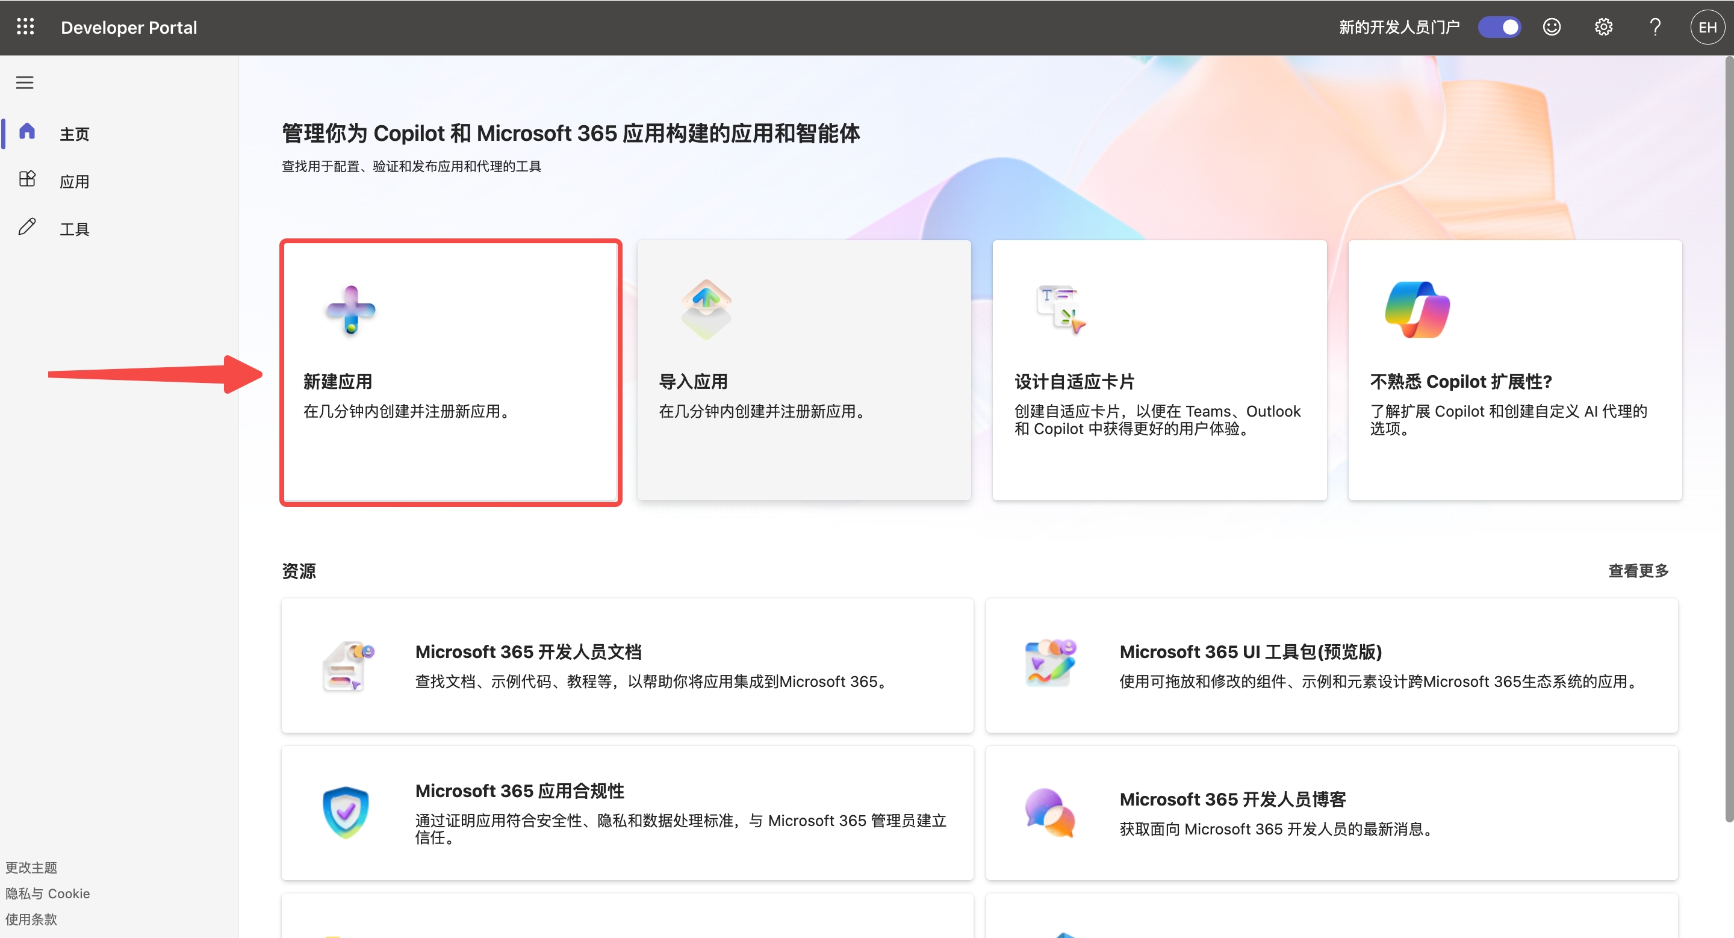Viewport: 1734px width, 938px height.
Task: Select the 主页 navigation label
Action: click(74, 134)
